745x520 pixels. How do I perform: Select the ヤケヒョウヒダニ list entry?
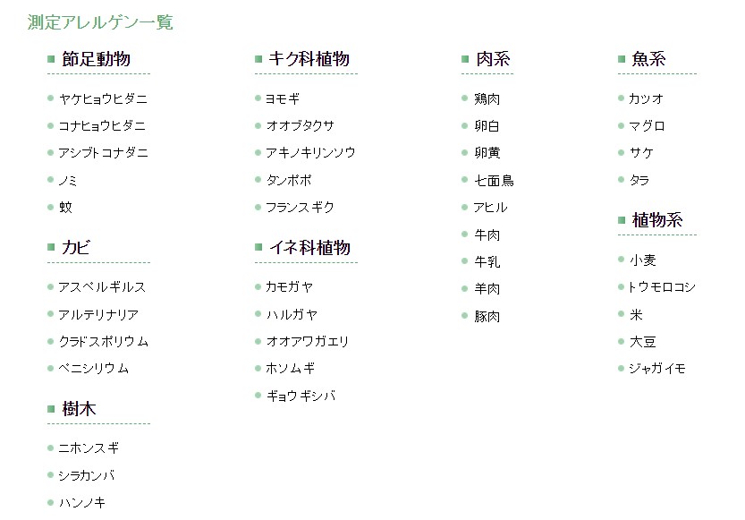(103, 98)
